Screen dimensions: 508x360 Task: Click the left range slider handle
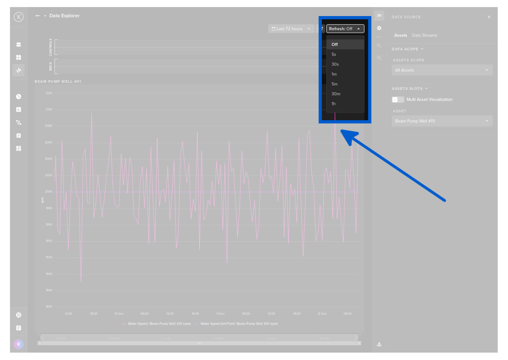click(x=42, y=338)
